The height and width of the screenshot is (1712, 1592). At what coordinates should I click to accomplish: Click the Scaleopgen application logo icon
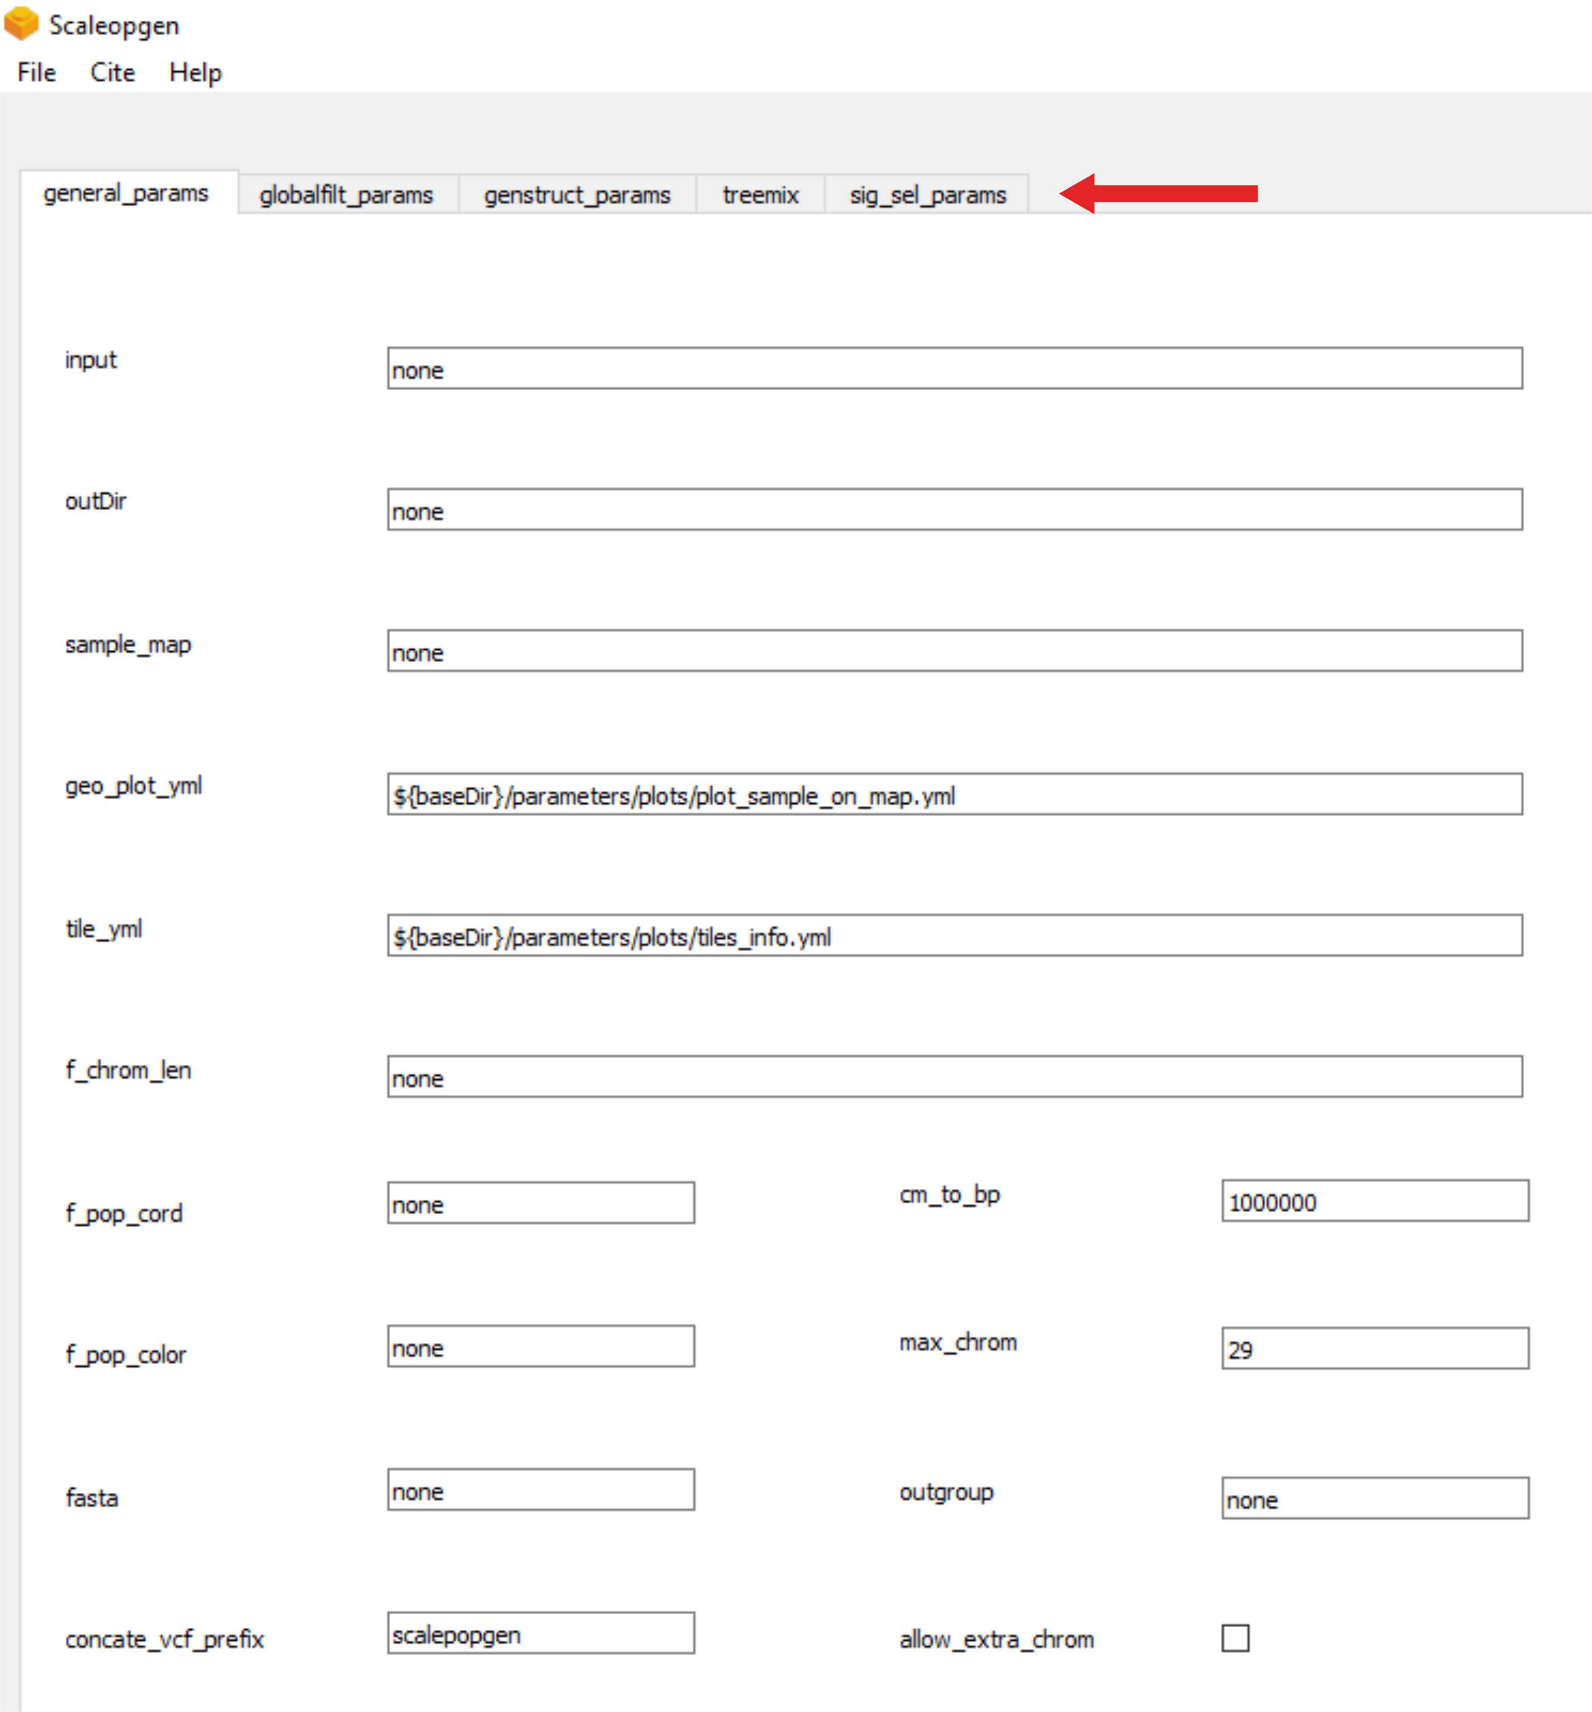tap(22, 23)
